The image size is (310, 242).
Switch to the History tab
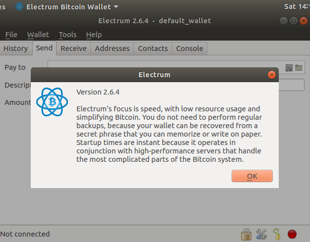[16, 48]
